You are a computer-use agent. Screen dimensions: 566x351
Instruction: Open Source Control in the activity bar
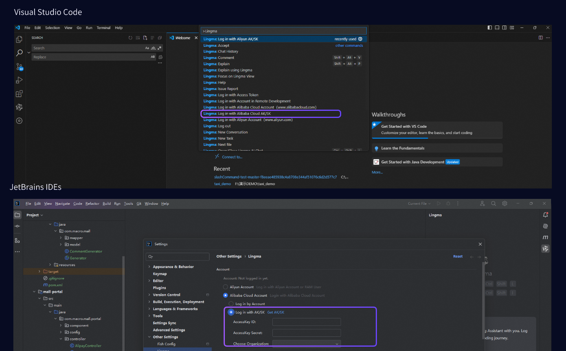[19, 67]
